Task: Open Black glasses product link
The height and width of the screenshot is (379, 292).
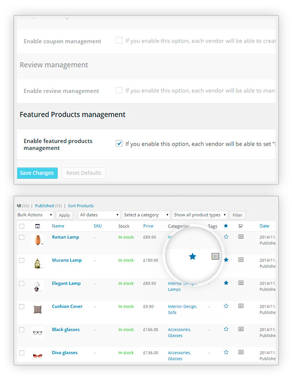Action: click(66, 330)
